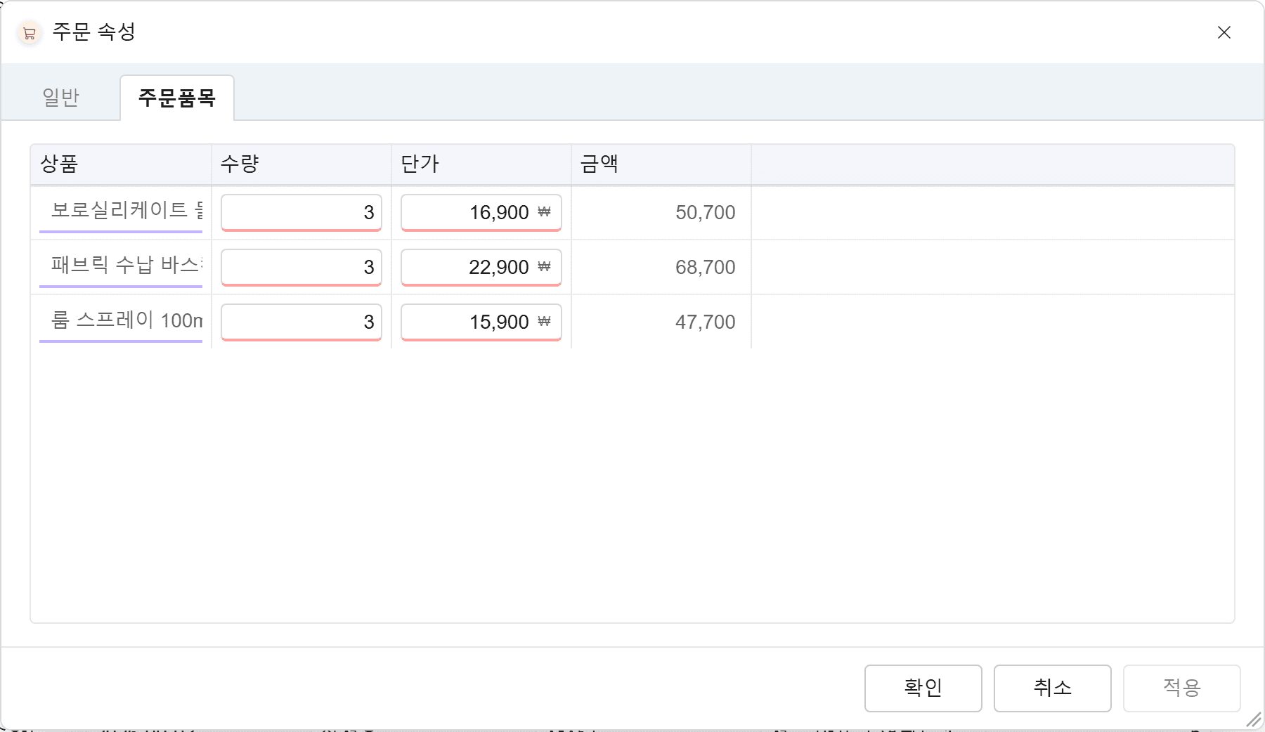Cancel with the 취소 button
This screenshot has width=1265, height=732.
click(x=1053, y=688)
